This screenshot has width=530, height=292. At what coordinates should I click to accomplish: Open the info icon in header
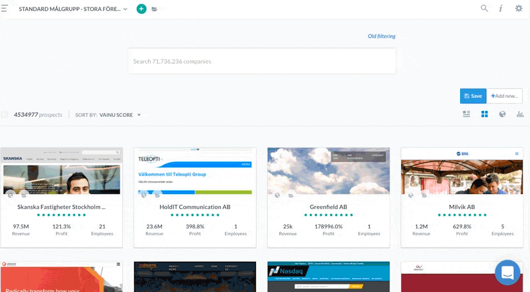tap(501, 8)
